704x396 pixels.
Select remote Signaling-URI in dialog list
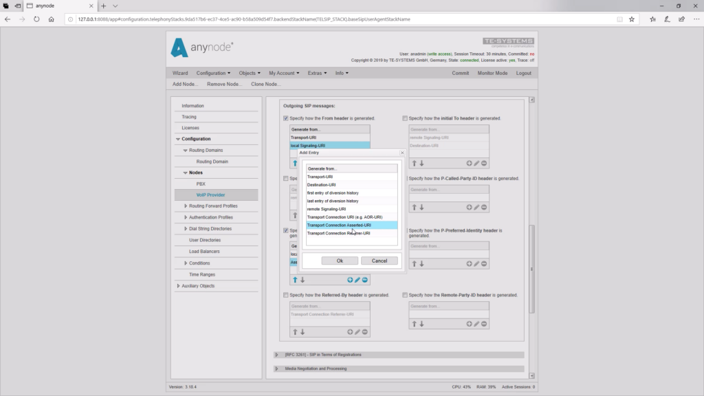352,209
